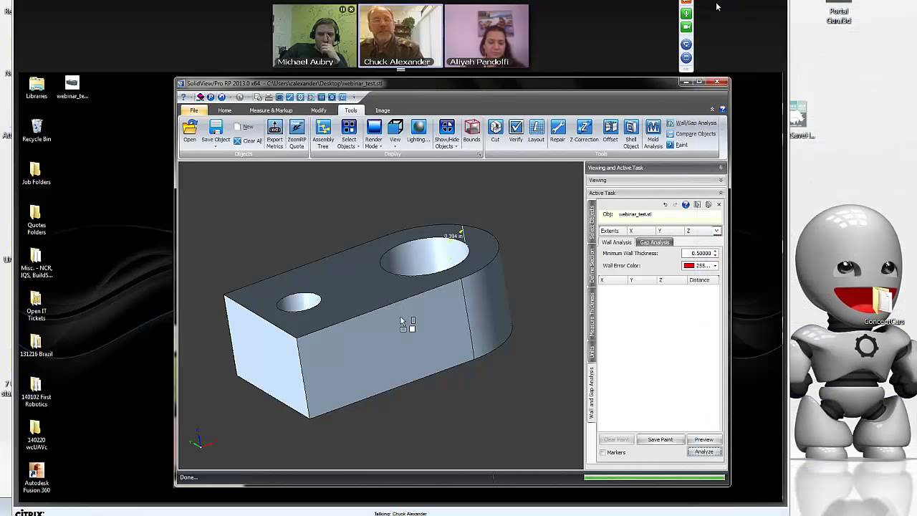
Task: Switch to the Home ribbon tab
Action: [x=224, y=110]
